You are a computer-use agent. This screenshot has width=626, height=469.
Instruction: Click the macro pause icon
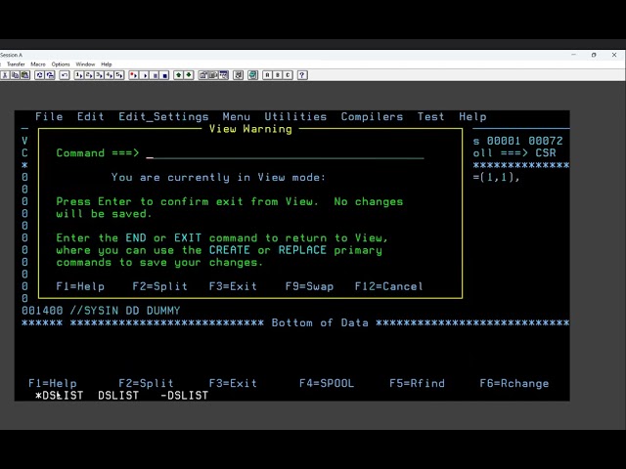point(155,75)
